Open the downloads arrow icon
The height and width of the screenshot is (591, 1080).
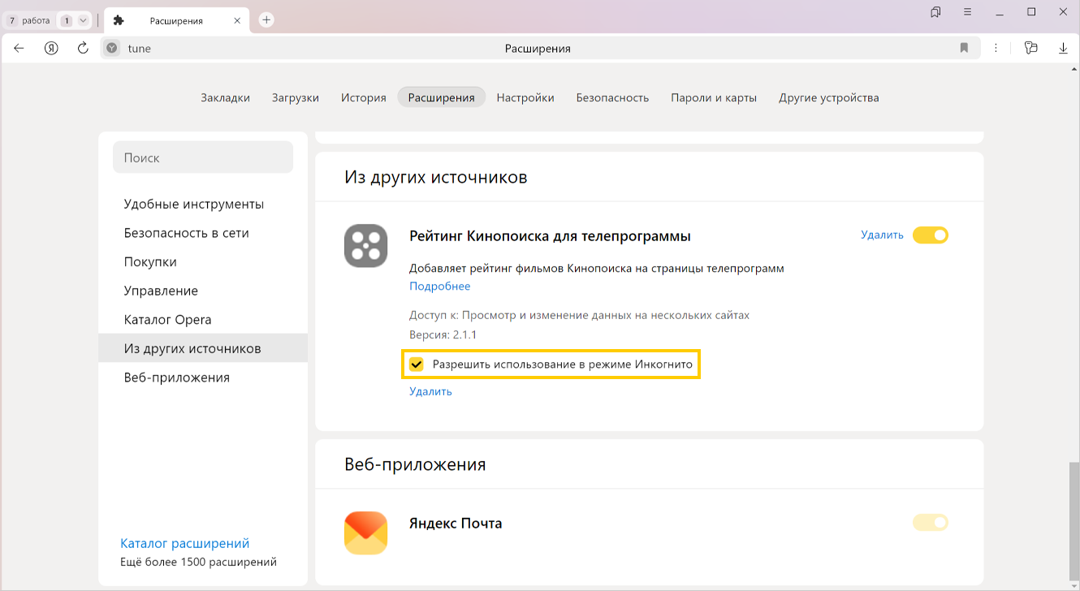(1063, 48)
